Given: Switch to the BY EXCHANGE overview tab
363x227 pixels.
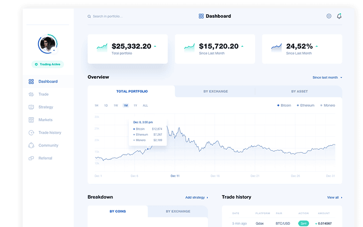Looking at the screenshot, I should (x=216, y=91).
